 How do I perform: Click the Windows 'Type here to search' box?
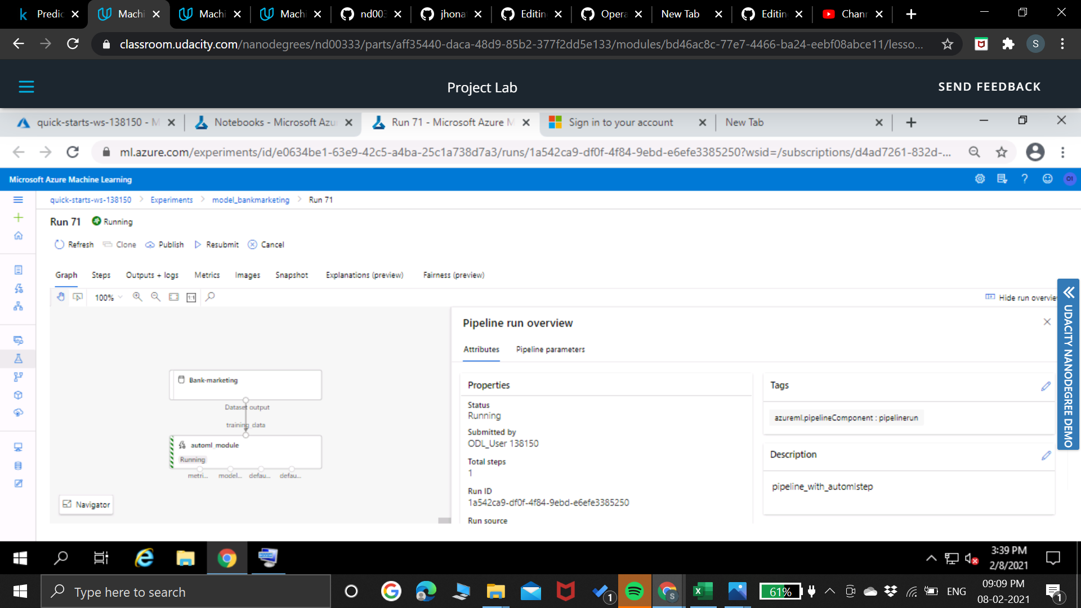click(x=186, y=592)
